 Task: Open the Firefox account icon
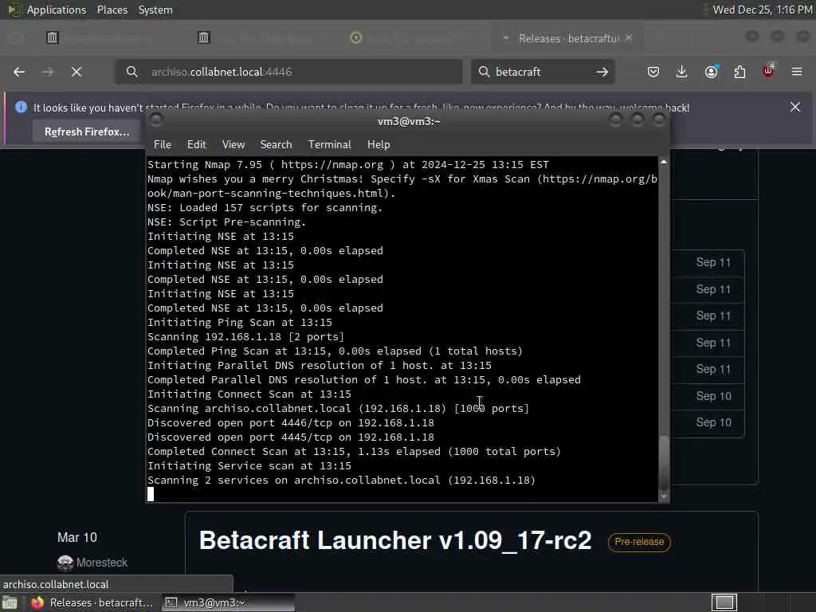pos(711,72)
